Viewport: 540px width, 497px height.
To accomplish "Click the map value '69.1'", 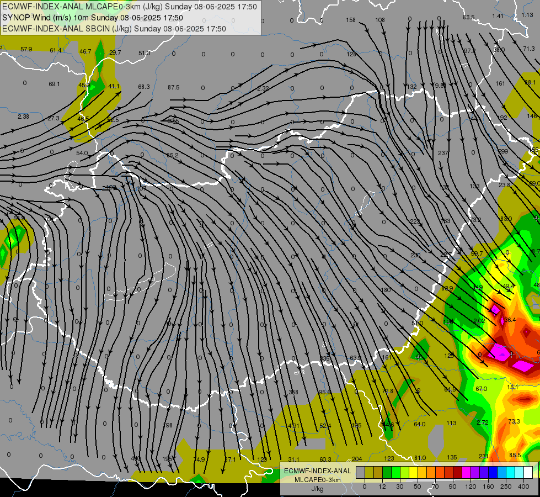I will coord(54,84).
